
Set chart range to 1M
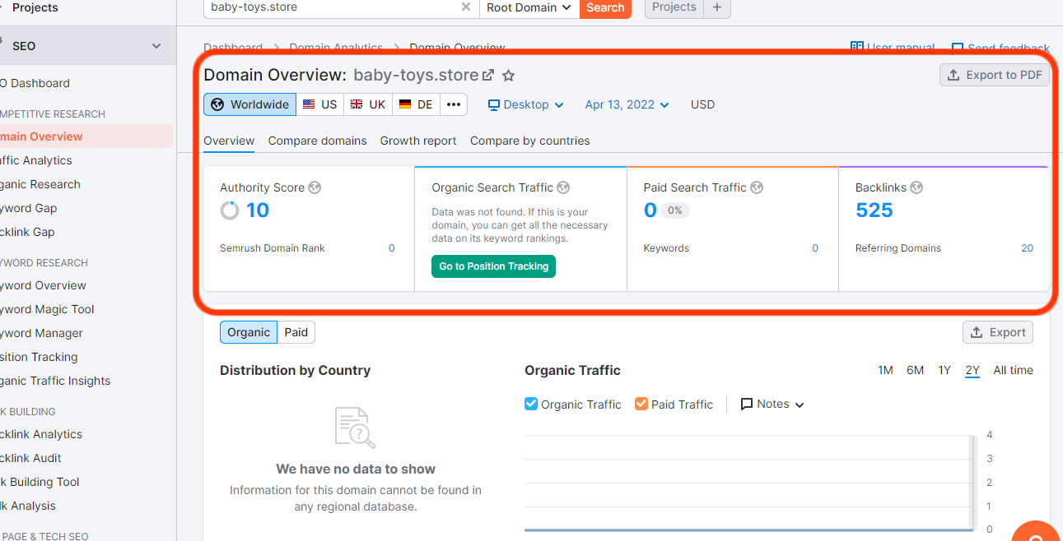(885, 370)
